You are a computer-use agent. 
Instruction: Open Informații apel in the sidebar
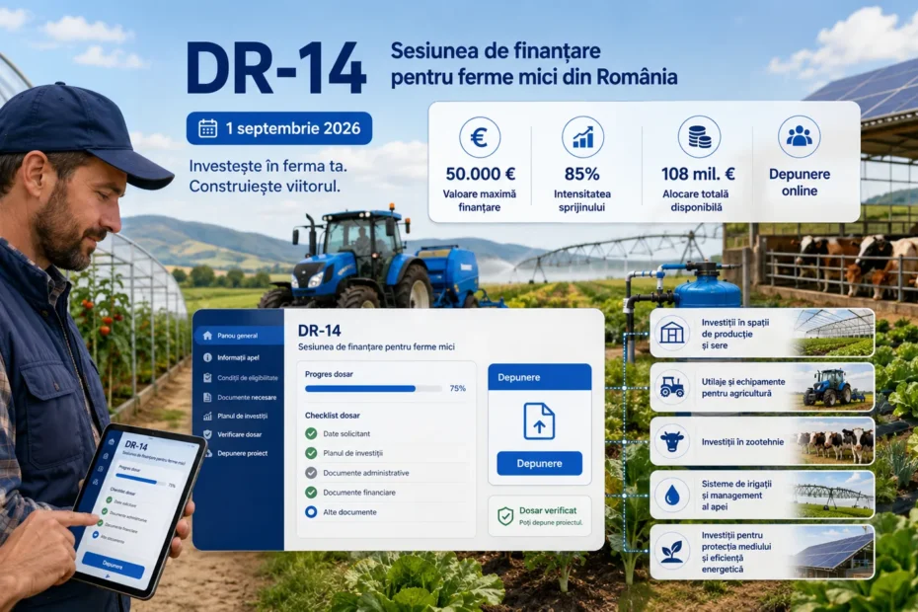[239, 357]
